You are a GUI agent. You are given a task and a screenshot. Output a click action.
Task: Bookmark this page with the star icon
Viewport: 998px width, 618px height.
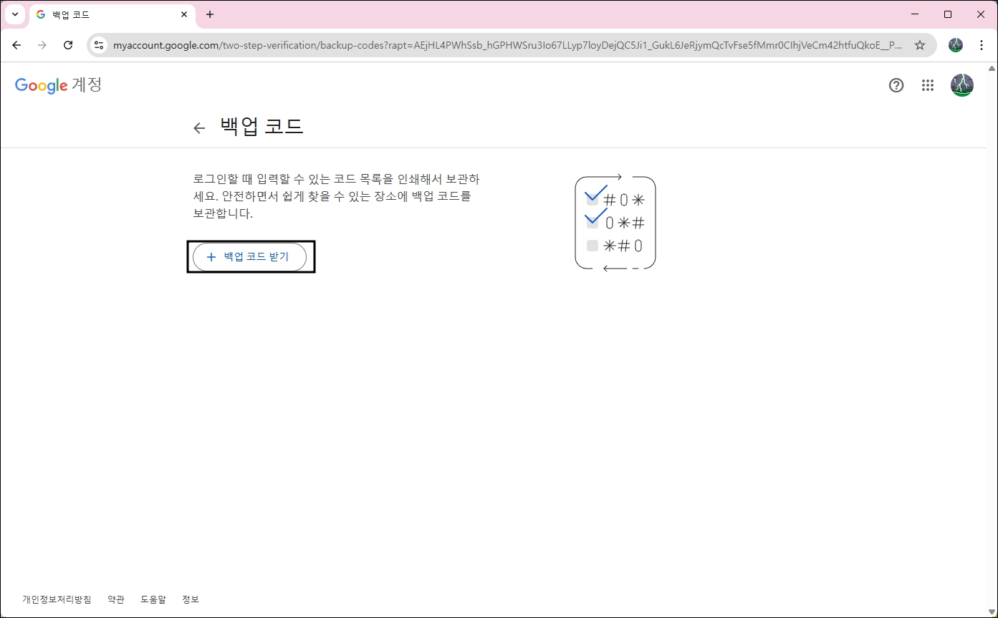(920, 44)
